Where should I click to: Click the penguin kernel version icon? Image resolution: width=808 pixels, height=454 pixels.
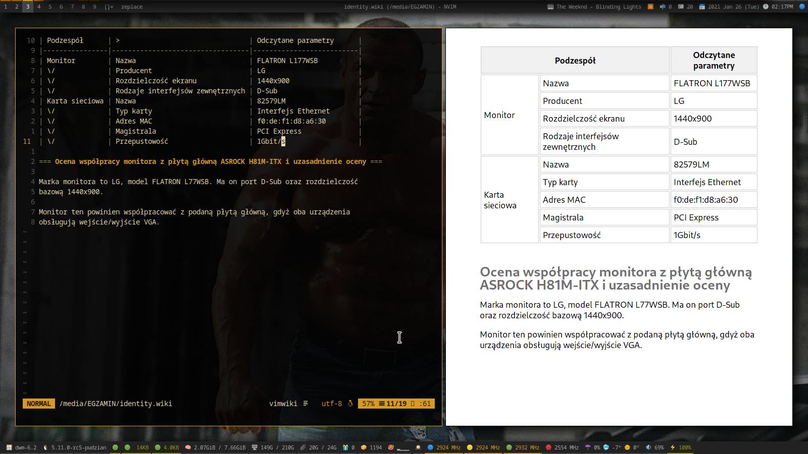point(45,447)
